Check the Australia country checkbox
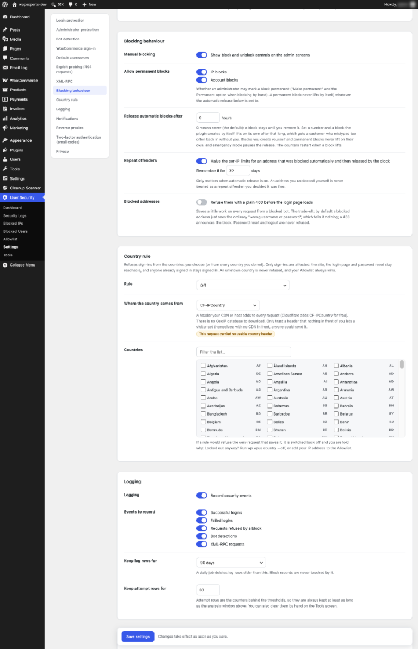 (270, 398)
